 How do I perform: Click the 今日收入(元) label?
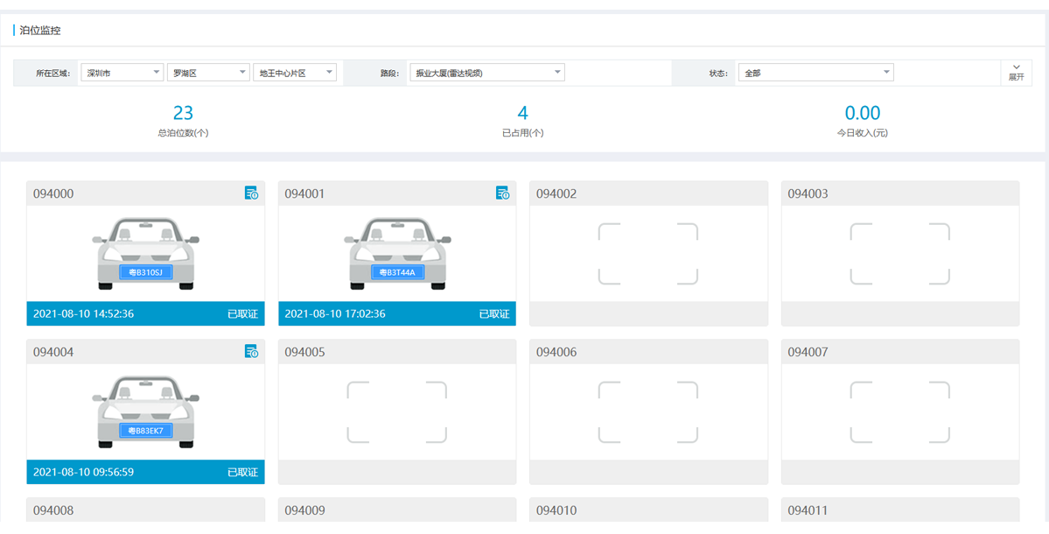(x=863, y=133)
